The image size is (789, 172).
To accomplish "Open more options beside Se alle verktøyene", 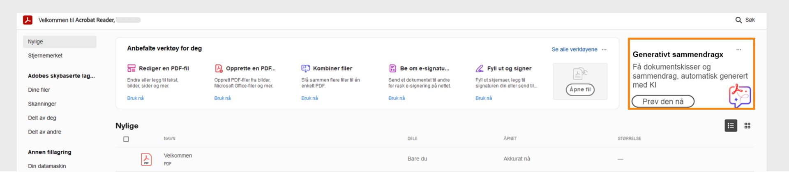I will 604,50.
